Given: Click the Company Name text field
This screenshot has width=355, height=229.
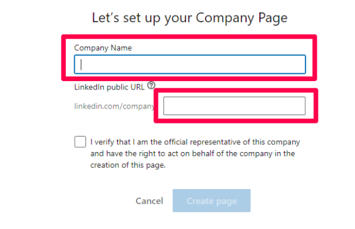Looking at the screenshot, I should tap(190, 64).
